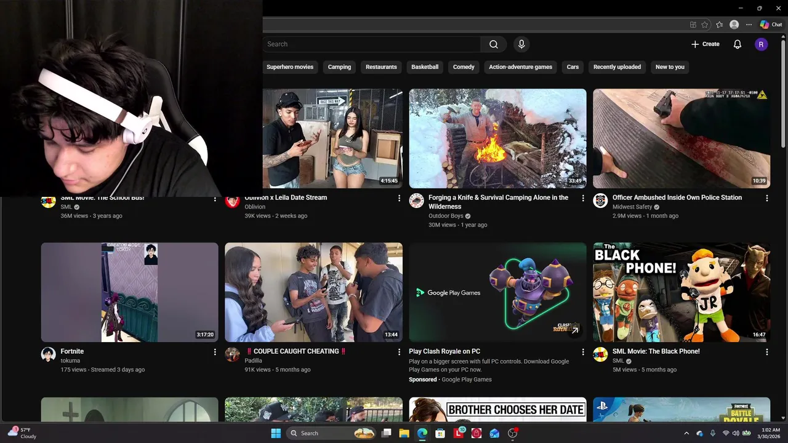Open the Windows Start menu

276,433
